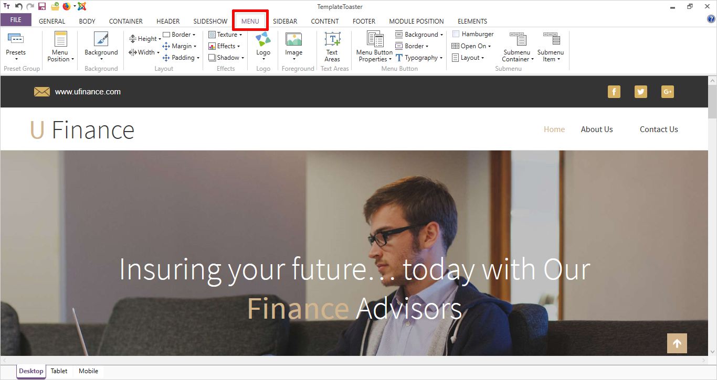Expand the Typography dropdown
717x380 pixels.
[420, 58]
